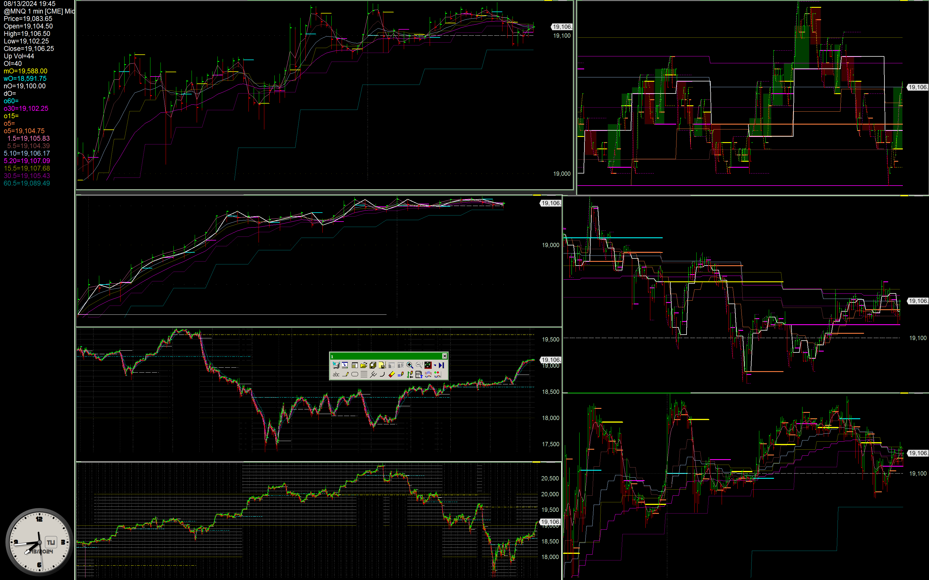Close the floating toolbar window
Image resolution: width=929 pixels, height=580 pixels.
[445, 356]
